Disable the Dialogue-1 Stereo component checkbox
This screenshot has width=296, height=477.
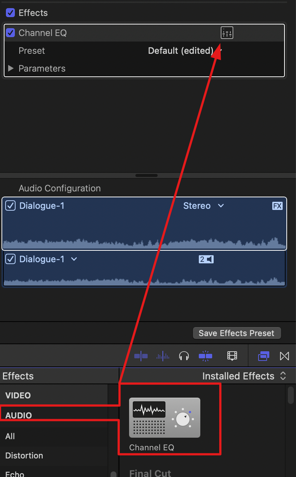(10, 206)
